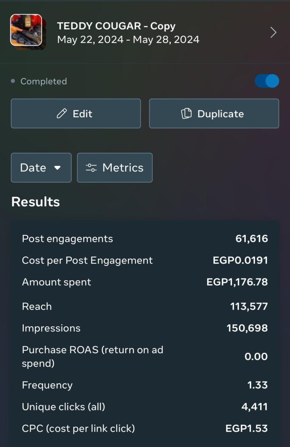290x447 pixels.
Task: Select the TEDDY COUGAR - Copy title
Action: 116,26
